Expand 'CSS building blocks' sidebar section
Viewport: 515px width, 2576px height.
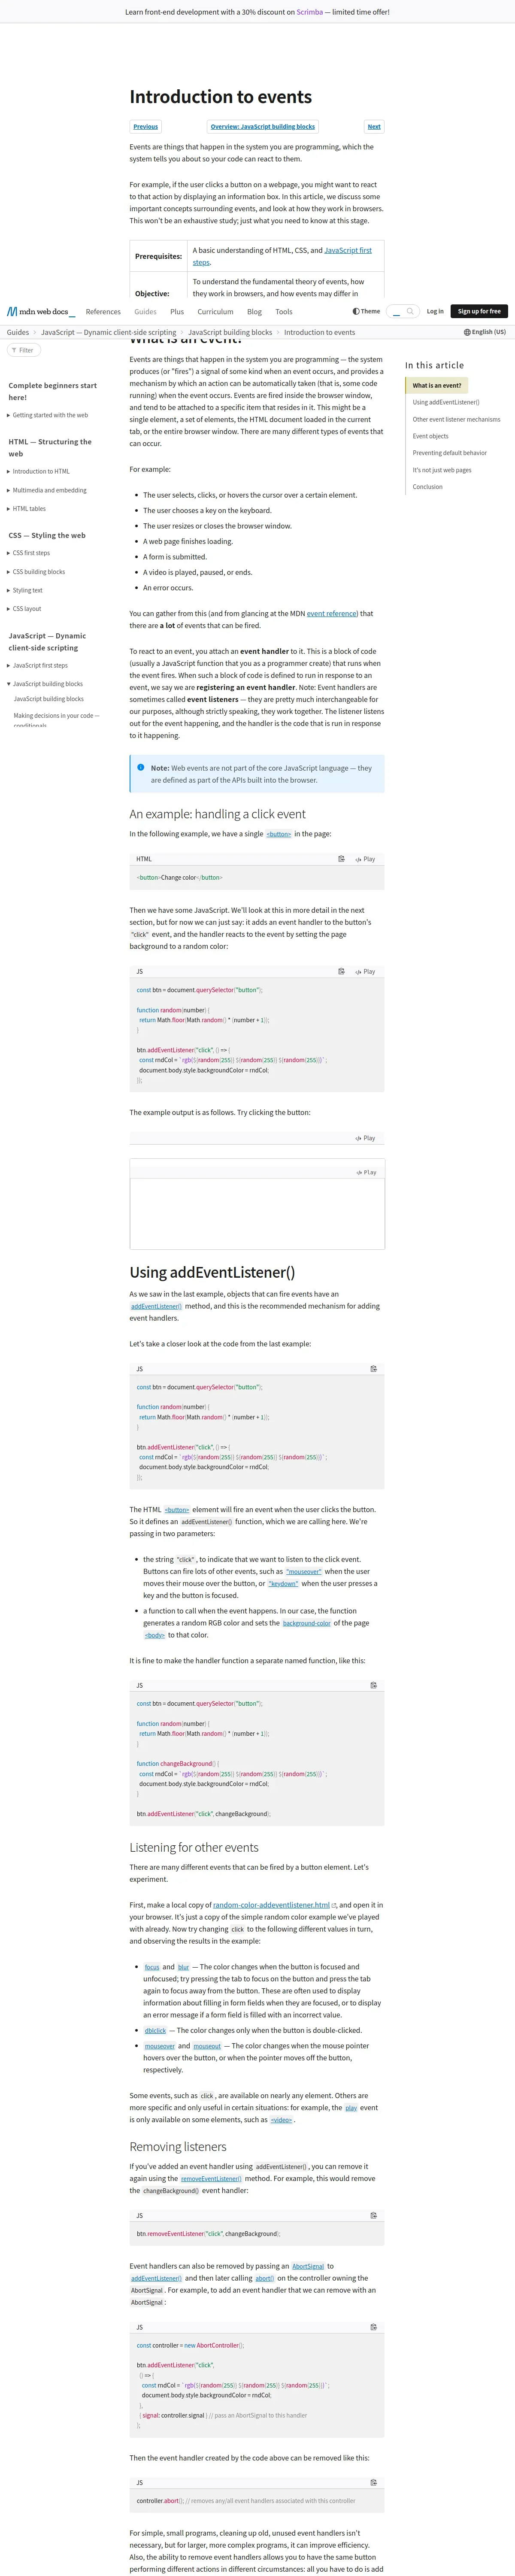point(36,572)
